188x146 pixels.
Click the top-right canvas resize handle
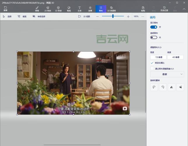click(x=130, y=52)
